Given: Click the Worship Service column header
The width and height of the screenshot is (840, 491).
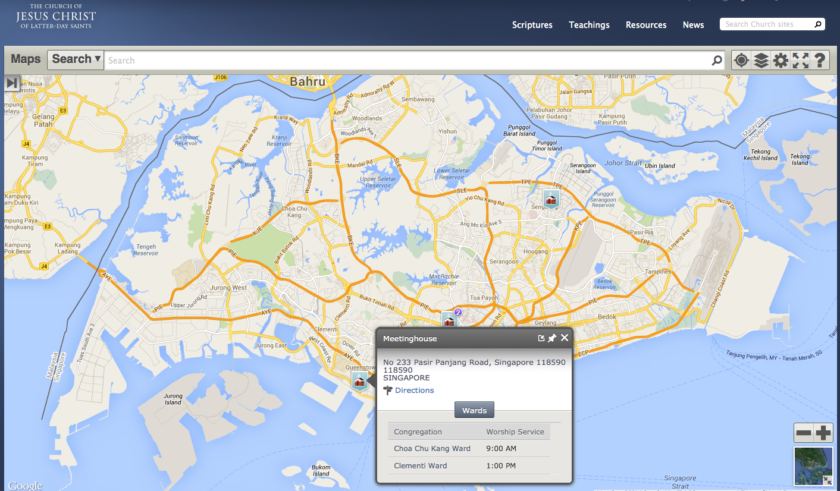Looking at the screenshot, I should pyautogui.click(x=515, y=432).
